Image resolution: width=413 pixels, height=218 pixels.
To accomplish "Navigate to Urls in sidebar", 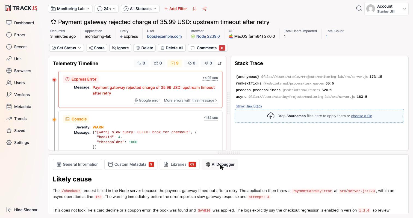I will click(14, 59).
